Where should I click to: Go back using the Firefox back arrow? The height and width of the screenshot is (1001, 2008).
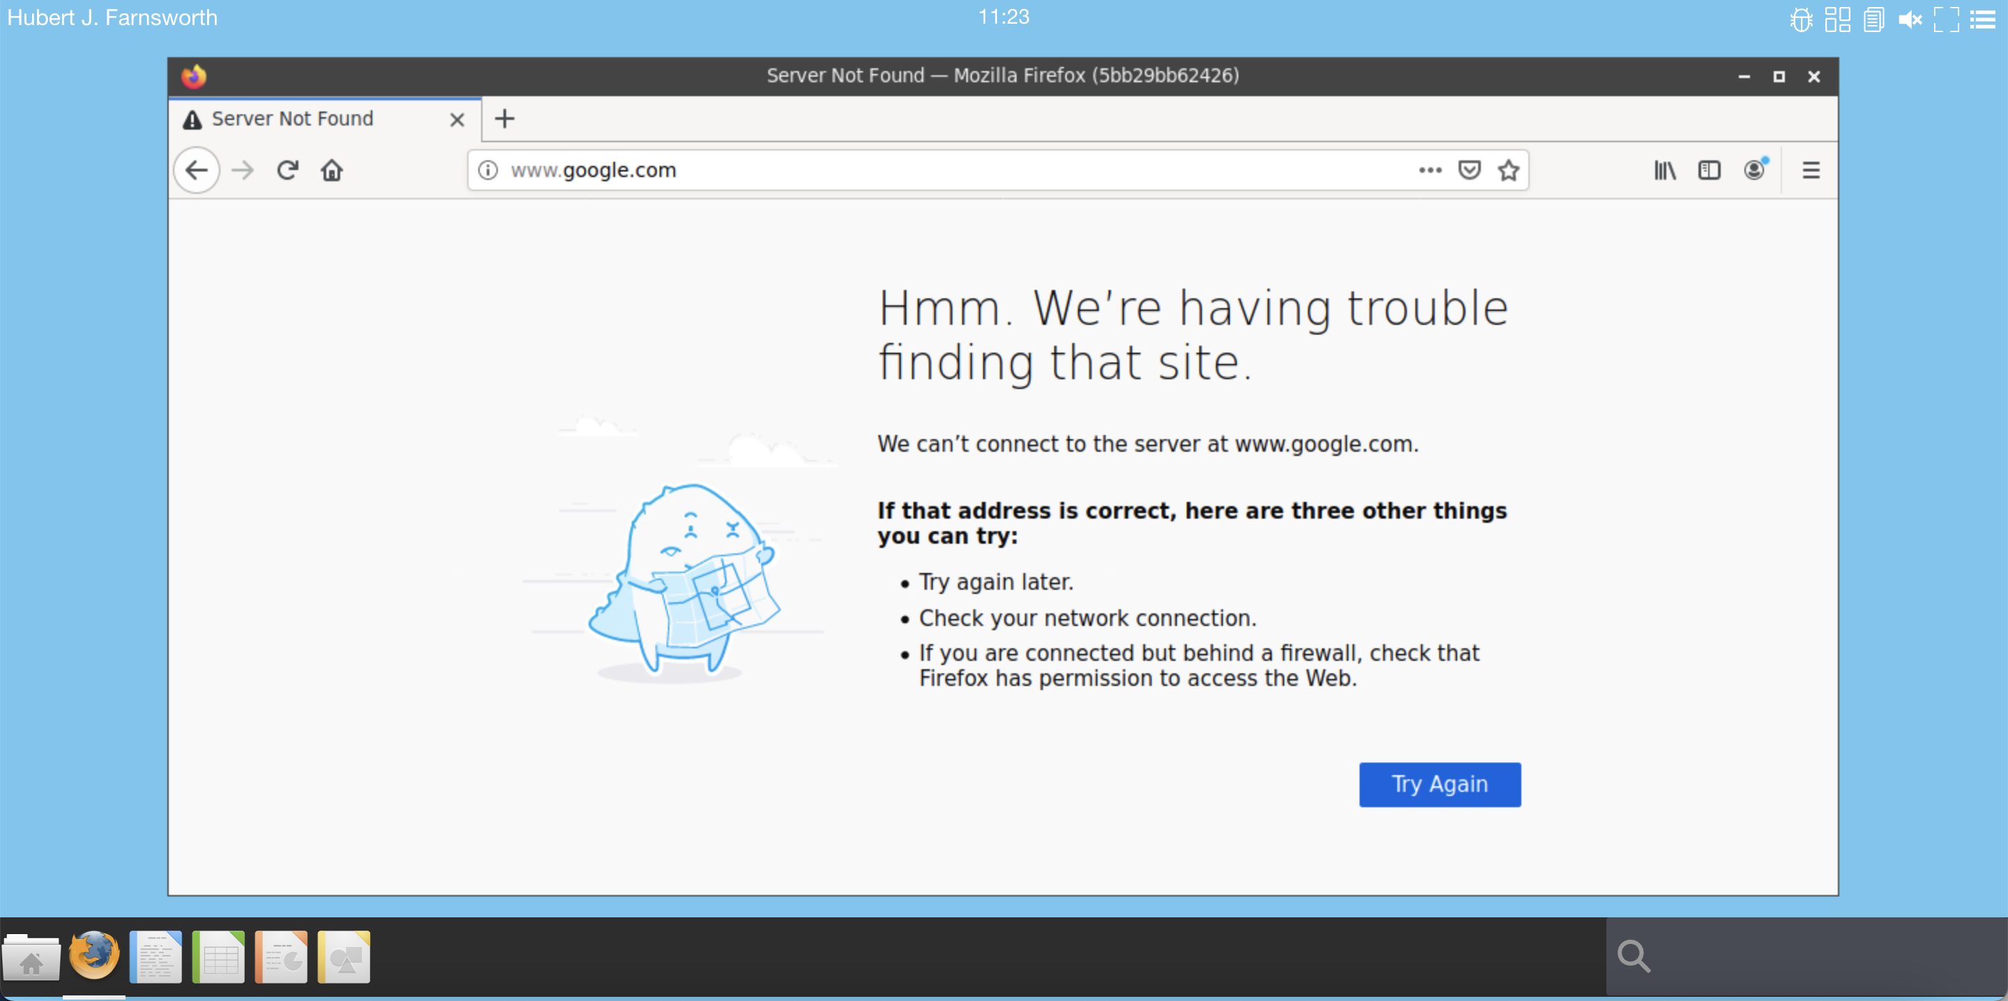click(x=197, y=170)
